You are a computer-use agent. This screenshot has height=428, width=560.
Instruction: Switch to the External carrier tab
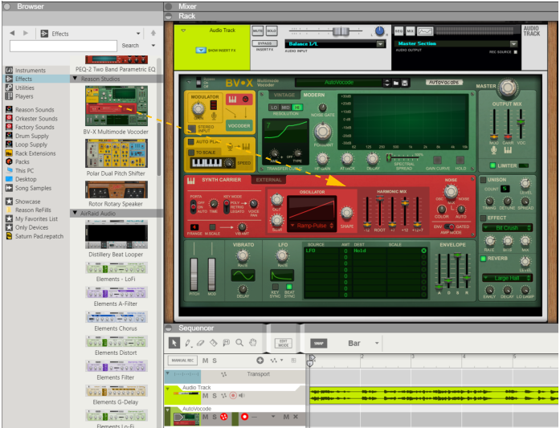coord(268,180)
